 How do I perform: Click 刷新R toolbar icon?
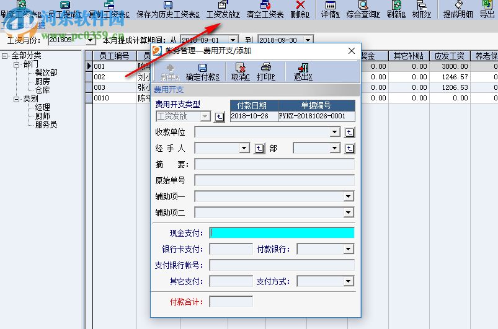click(396, 5)
